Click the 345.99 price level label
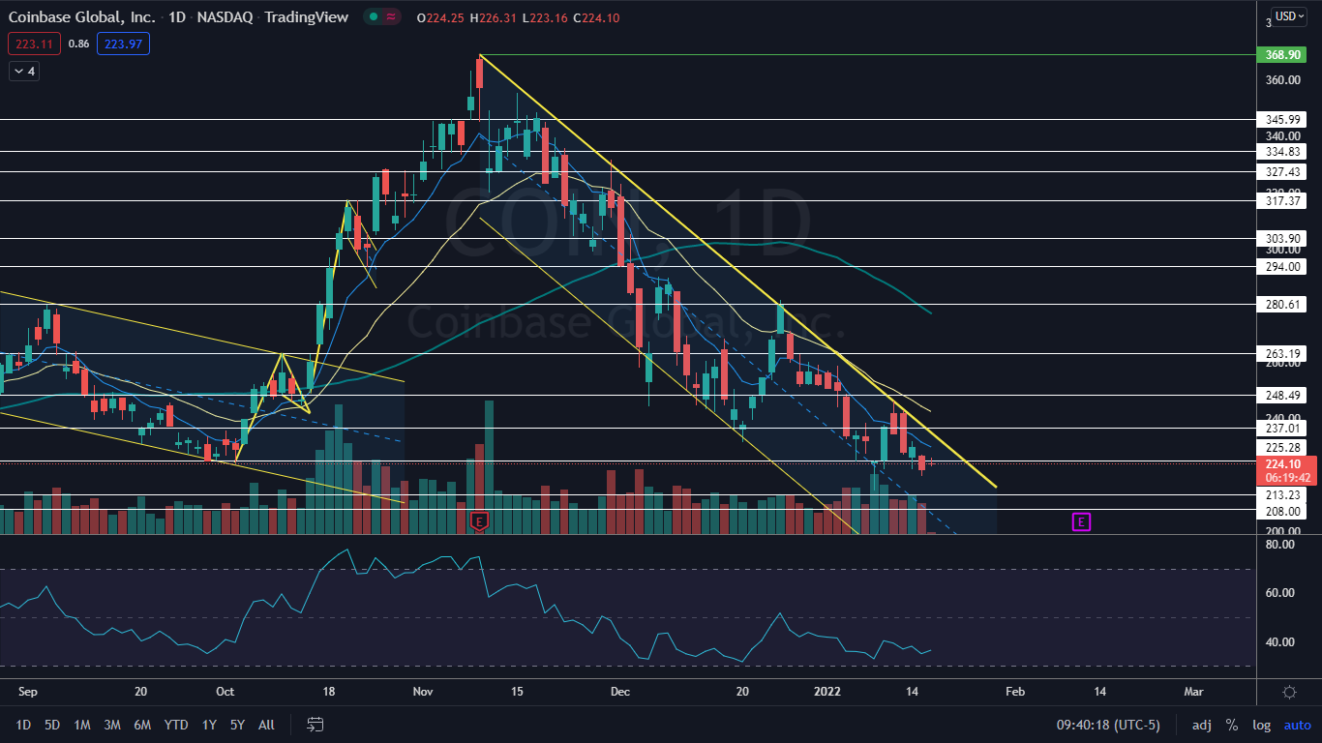 (x=1282, y=120)
